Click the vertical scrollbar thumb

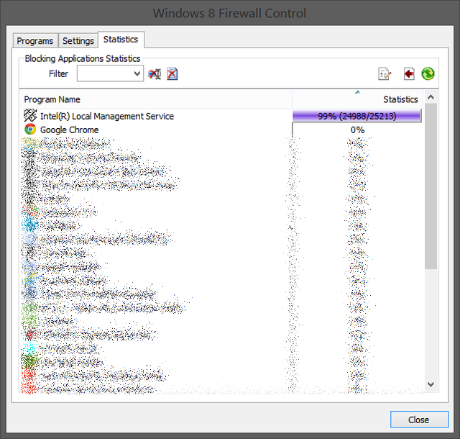click(x=431, y=186)
